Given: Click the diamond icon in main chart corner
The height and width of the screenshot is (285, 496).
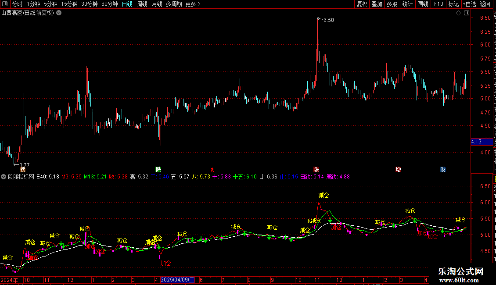Looking at the screenshot, I should point(458,13).
